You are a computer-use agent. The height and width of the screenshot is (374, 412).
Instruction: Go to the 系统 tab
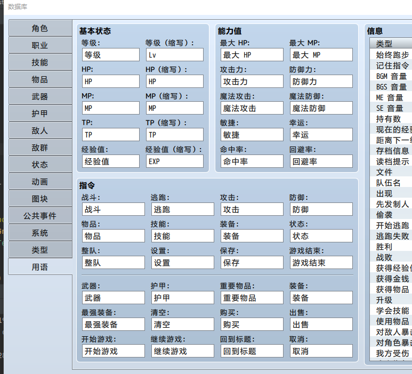[x=41, y=233]
